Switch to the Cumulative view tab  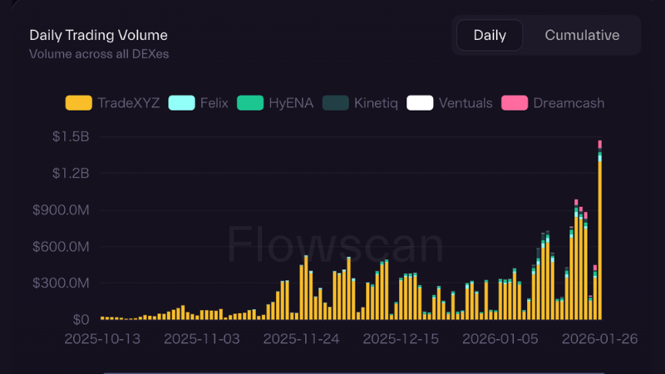pyautogui.click(x=582, y=35)
